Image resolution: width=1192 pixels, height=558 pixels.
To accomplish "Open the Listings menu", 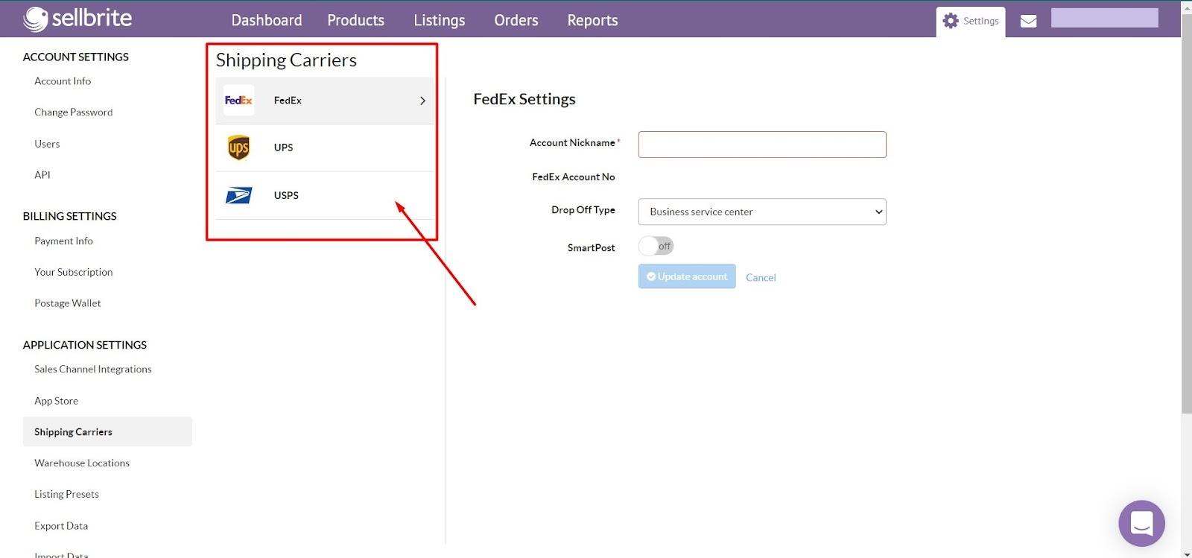I will [x=440, y=20].
